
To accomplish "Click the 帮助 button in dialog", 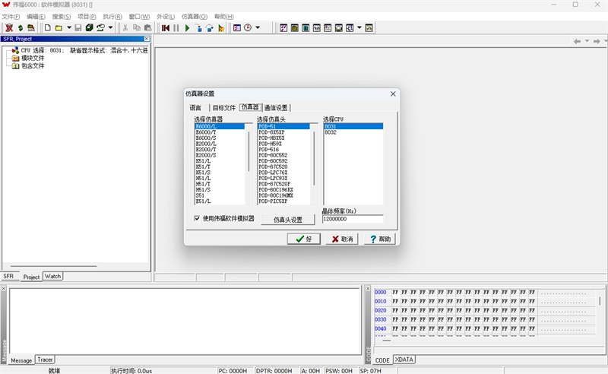I will (380, 239).
